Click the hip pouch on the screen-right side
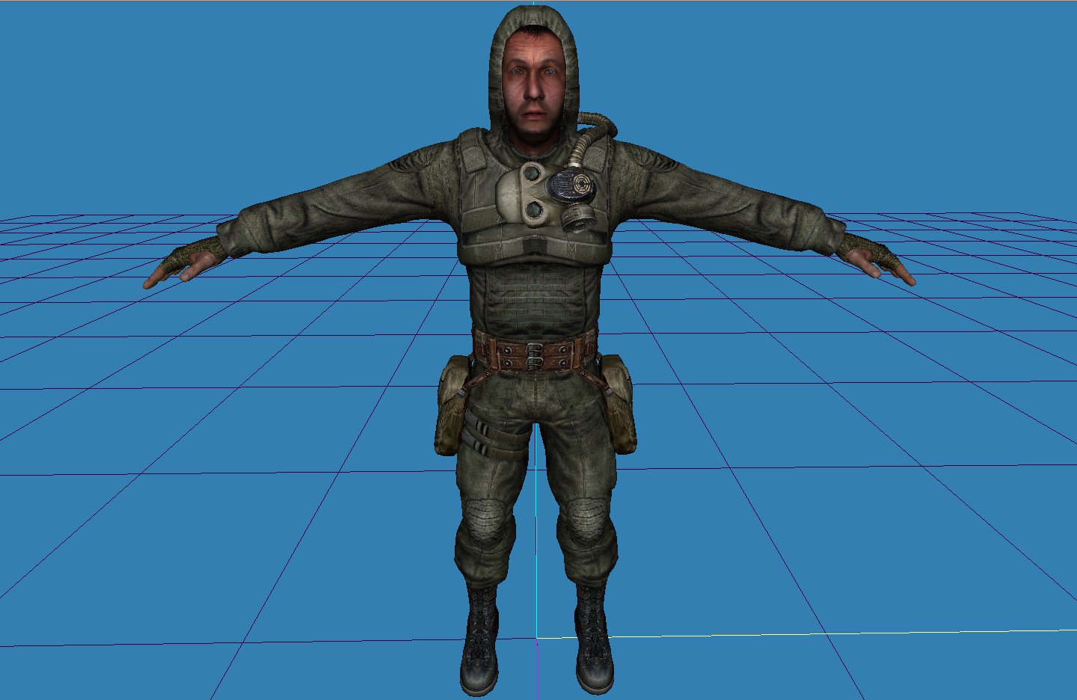The height and width of the screenshot is (700, 1077). point(621,404)
